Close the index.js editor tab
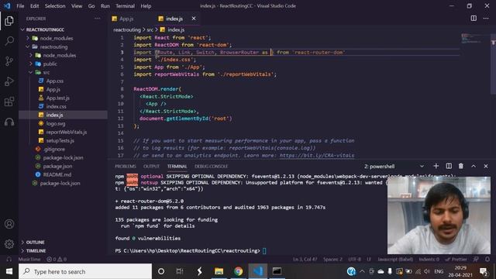This screenshot has height=279, width=496. coord(194,19)
